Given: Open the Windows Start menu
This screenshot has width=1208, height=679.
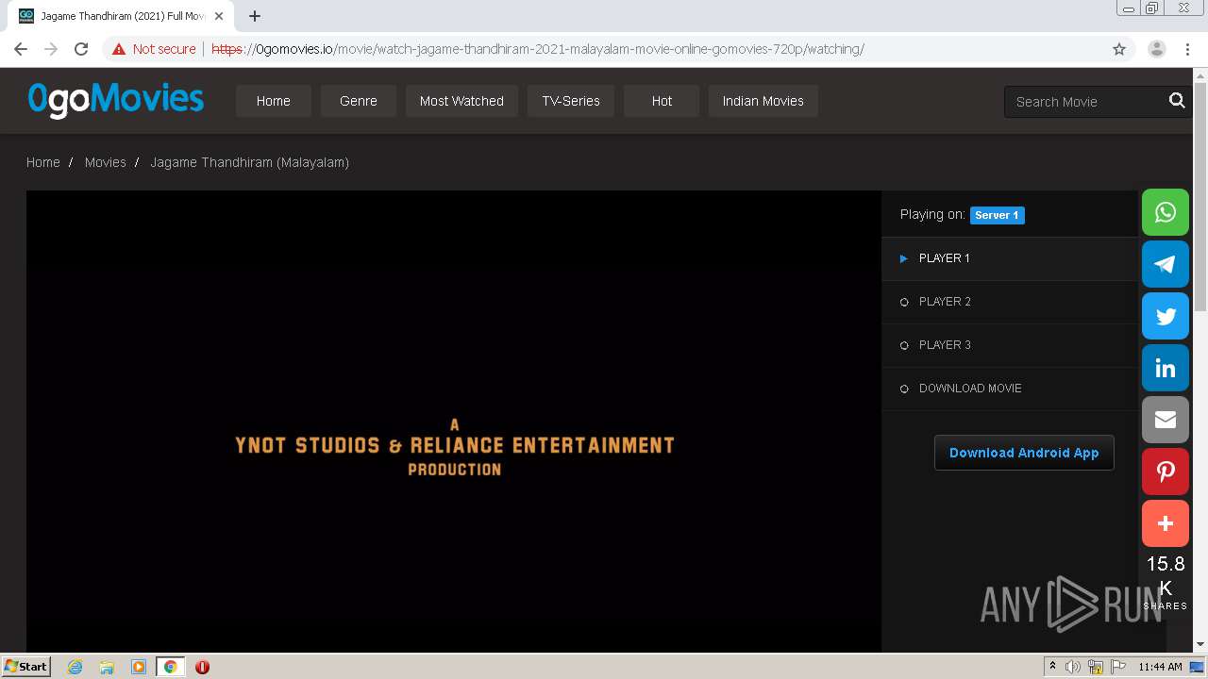Looking at the screenshot, I should point(26,666).
